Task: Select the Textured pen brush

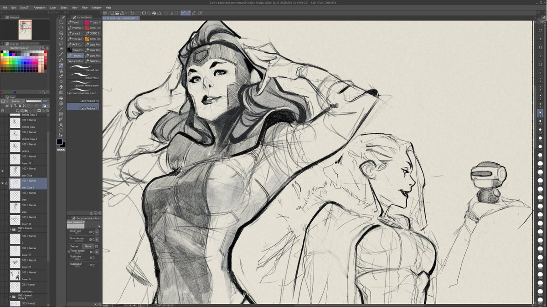Action: click(x=83, y=68)
